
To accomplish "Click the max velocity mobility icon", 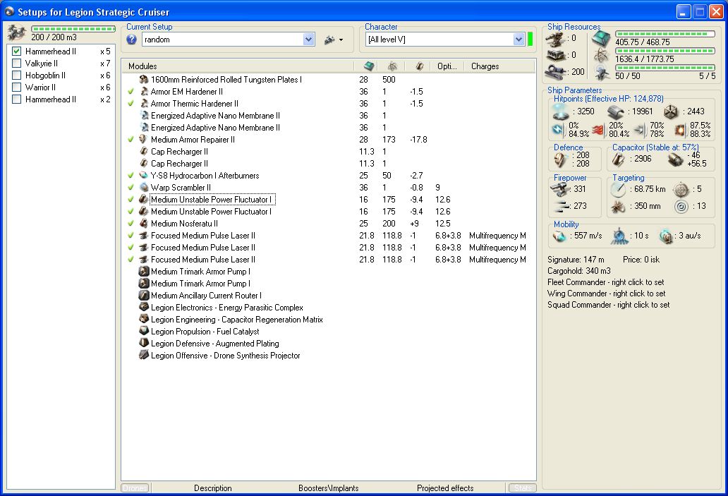I will point(560,236).
